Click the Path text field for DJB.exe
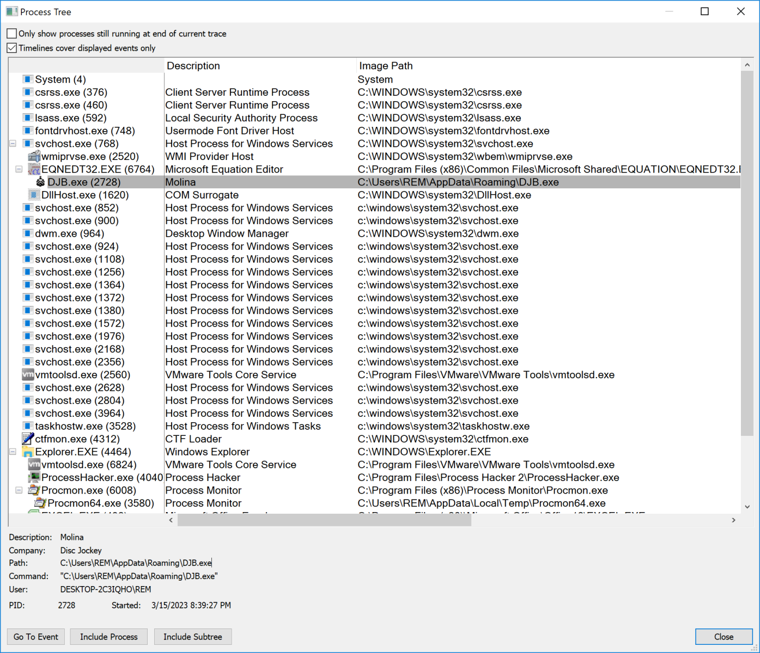The image size is (760, 653). pyautogui.click(x=136, y=563)
